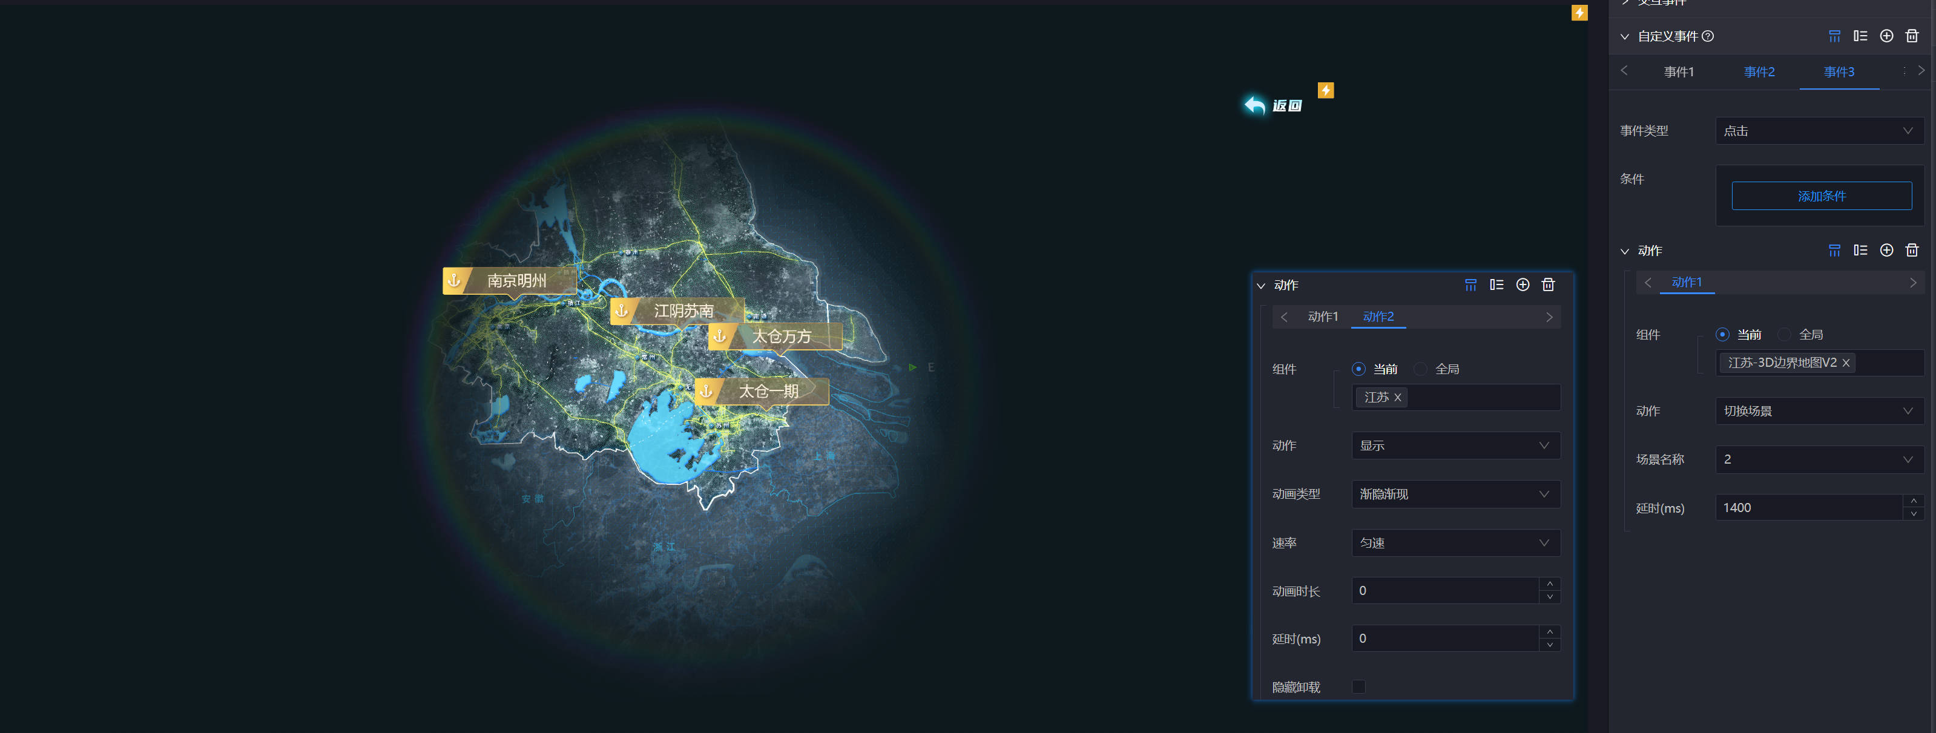Increase 动画时长 with the up stepper
The width and height of the screenshot is (1936, 733).
point(1549,584)
